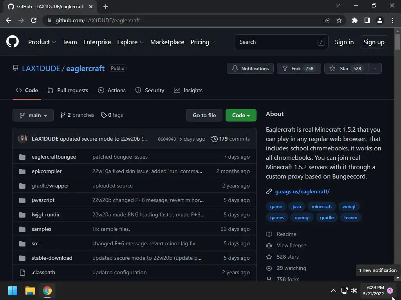
Task: Open File Explorer from taskbar
Action: coord(30,291)
